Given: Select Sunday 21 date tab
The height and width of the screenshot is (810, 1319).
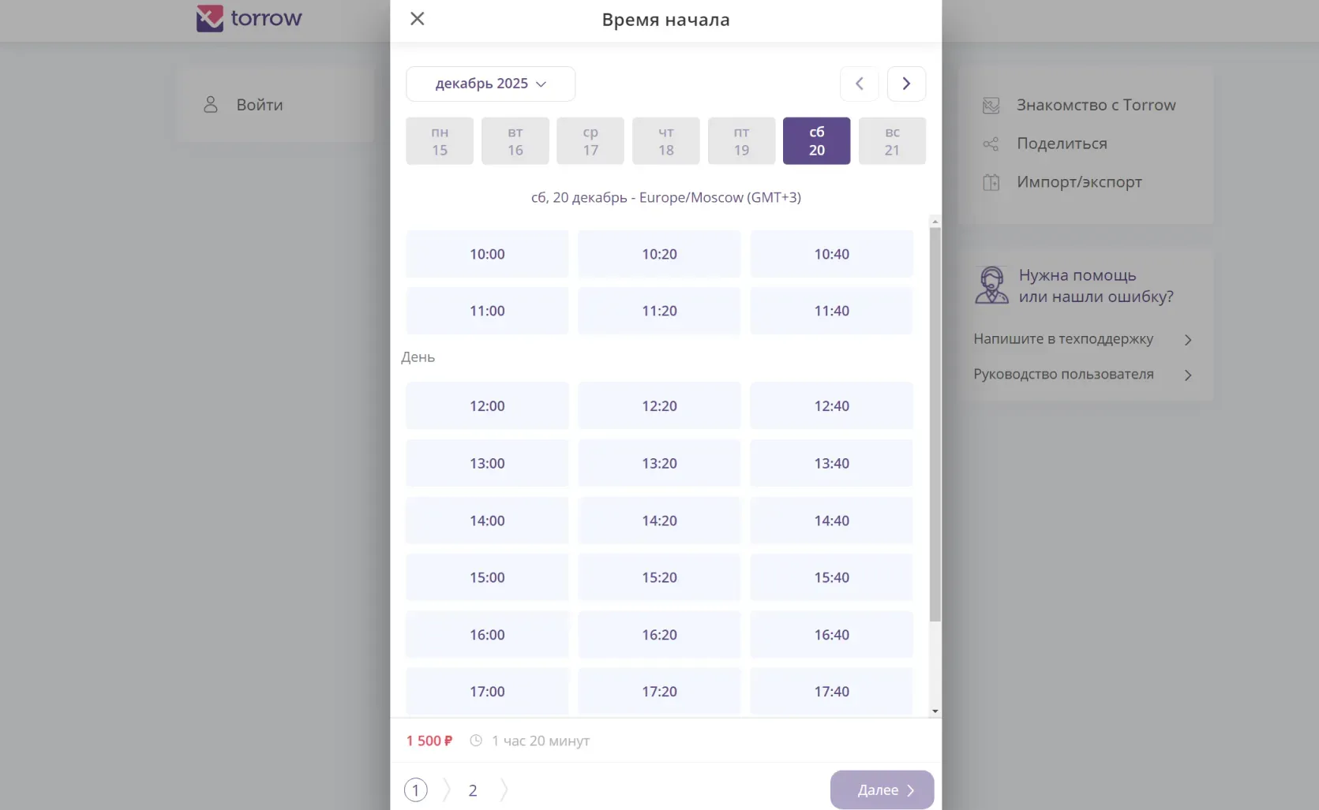Looking at the screenshot, I should tap(892, 141).
